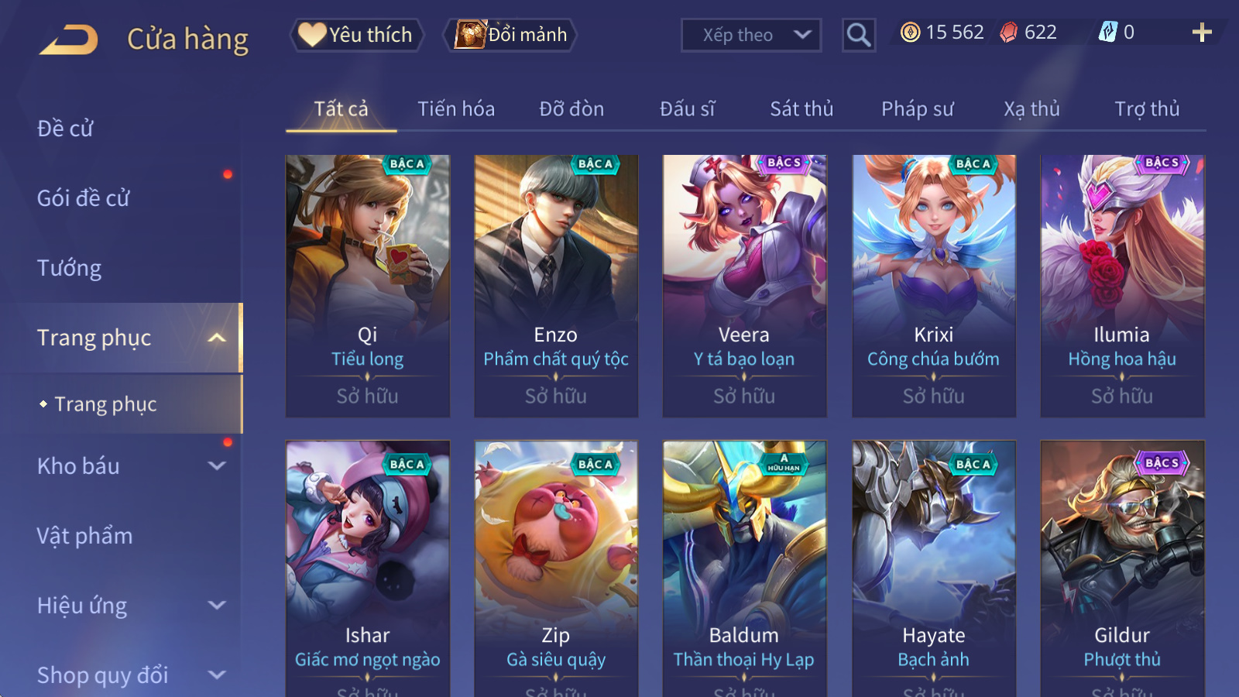Click the chest icon in Đổi mảnh
This screenshot has height=697, width=1239.
point(470,34)
